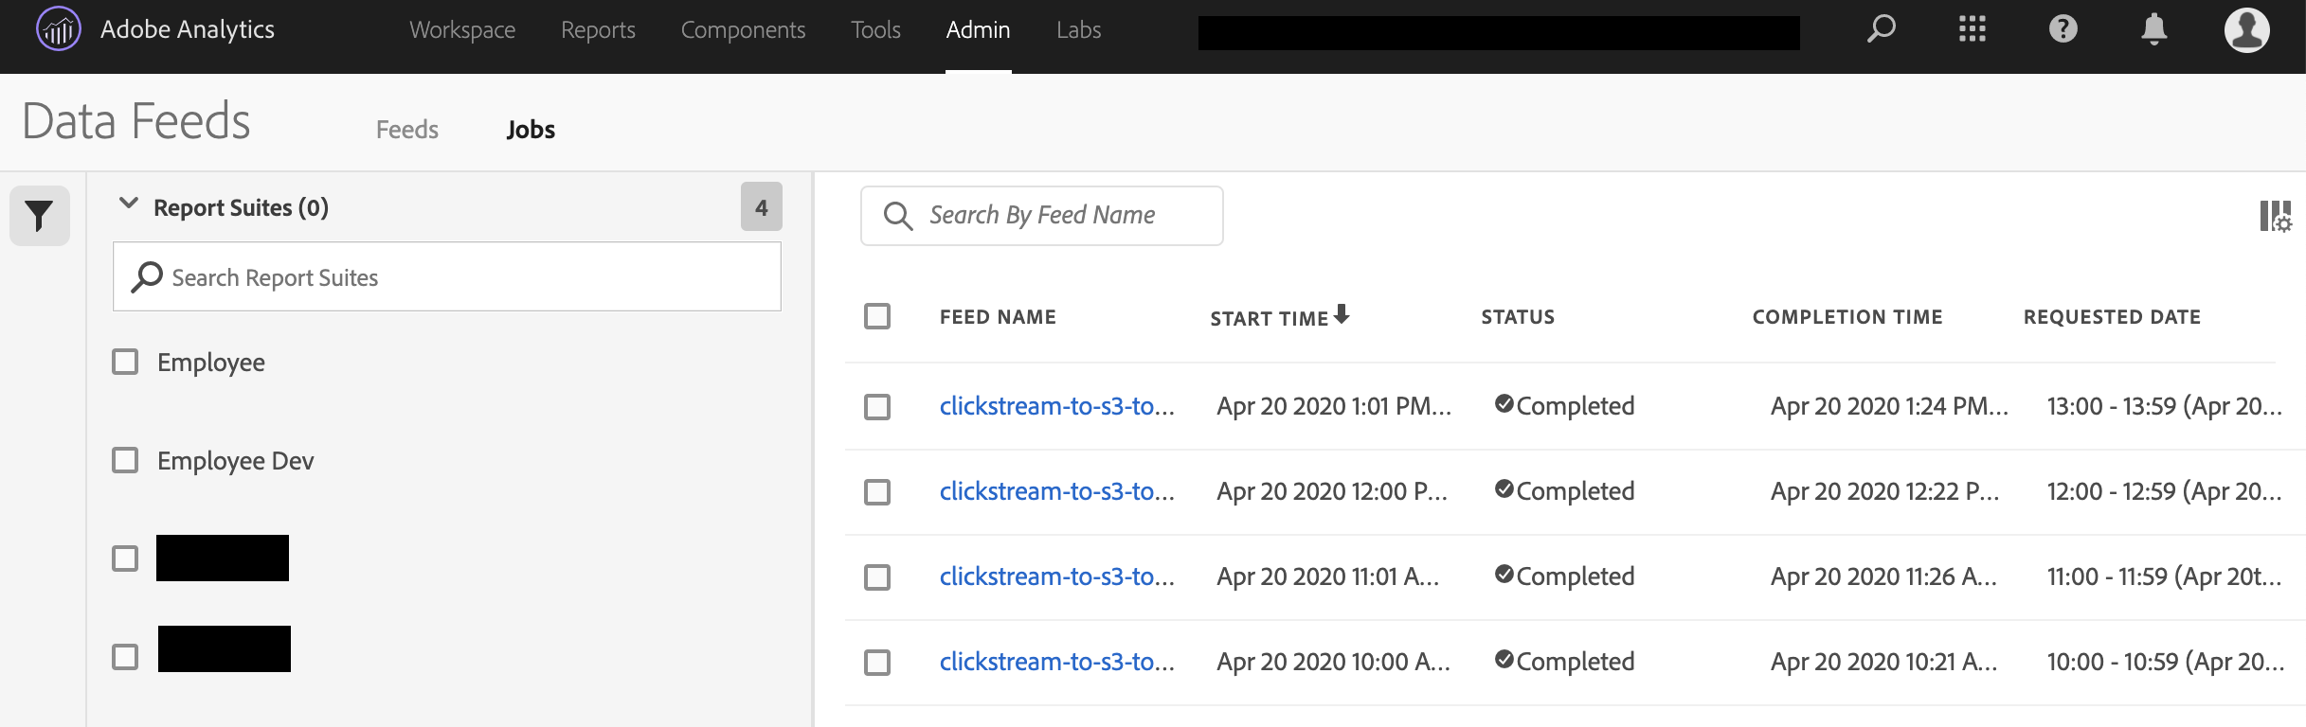Switch to the Jobs tab

pos(531,130)
